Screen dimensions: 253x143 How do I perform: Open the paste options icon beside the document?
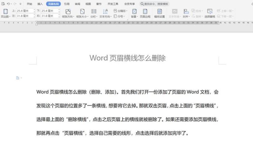[x=19, y=78]
